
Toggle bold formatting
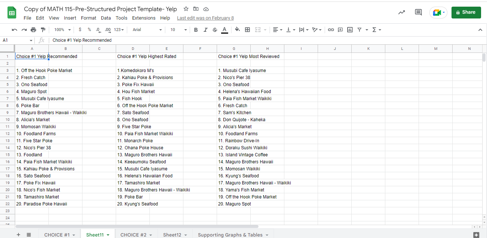(196, 30)
